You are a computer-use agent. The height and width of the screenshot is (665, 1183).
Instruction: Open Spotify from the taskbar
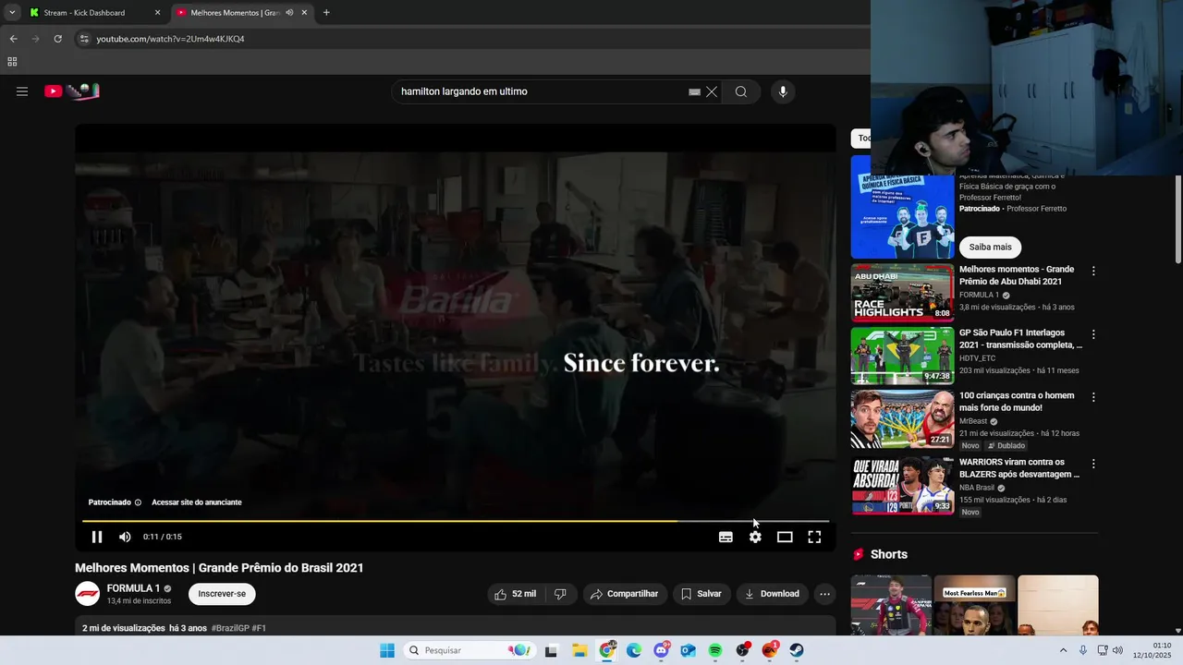715,650
